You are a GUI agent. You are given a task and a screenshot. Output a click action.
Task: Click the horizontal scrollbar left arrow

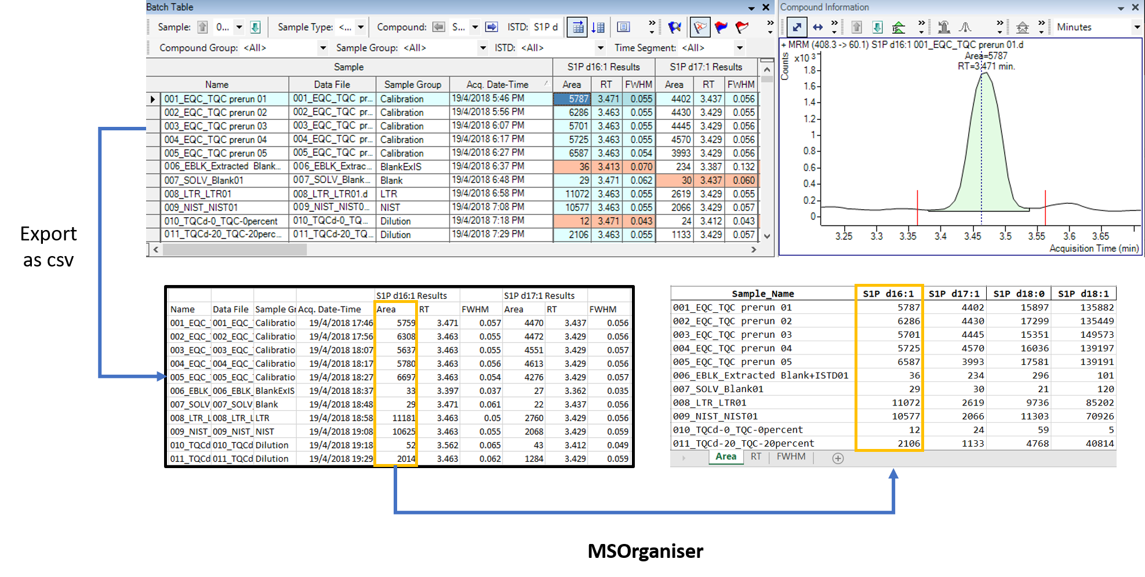pos(155,250)
